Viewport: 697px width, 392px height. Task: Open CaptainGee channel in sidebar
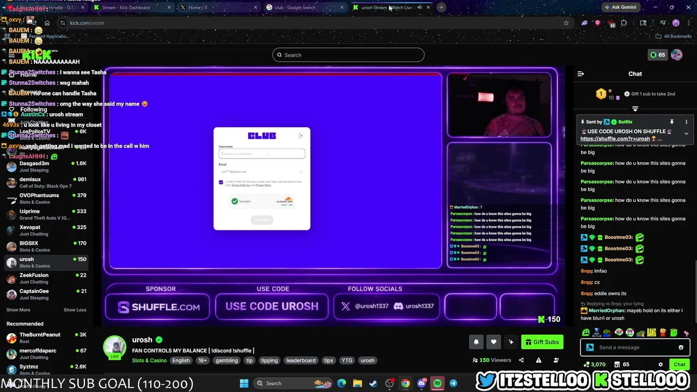[x=46, y=294]
